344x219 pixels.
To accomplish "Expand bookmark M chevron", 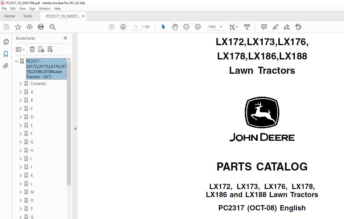I will pyautogui.click(x=21, y=192).
